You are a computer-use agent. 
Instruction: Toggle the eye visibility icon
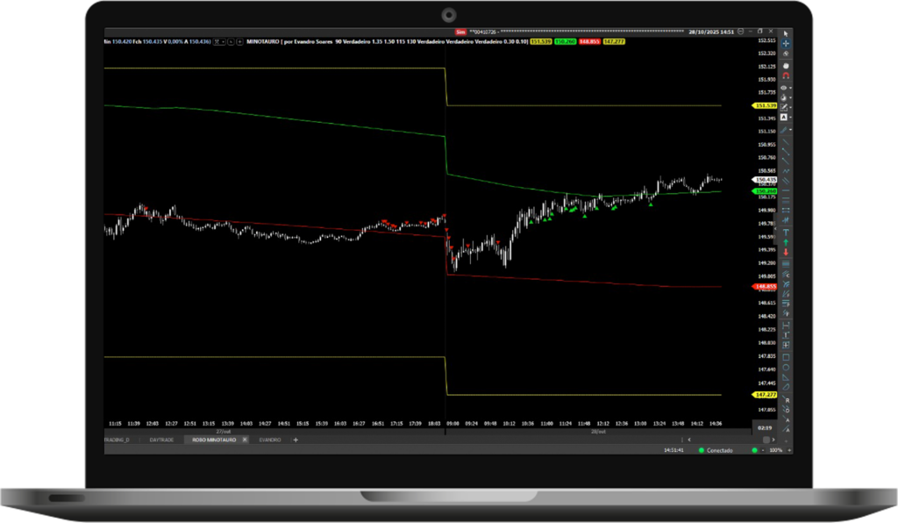pos(785,88)
